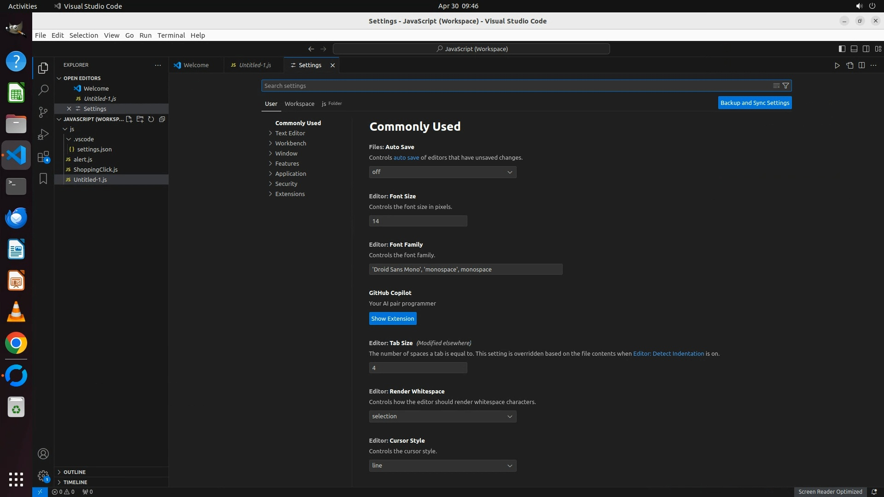
Task: Expand the Text Editor settings category
Action: pos(290,133)
